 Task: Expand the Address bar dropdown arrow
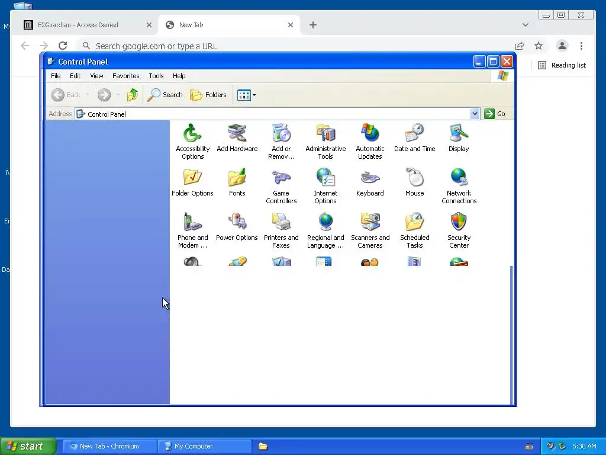click(x=475, y=114)
